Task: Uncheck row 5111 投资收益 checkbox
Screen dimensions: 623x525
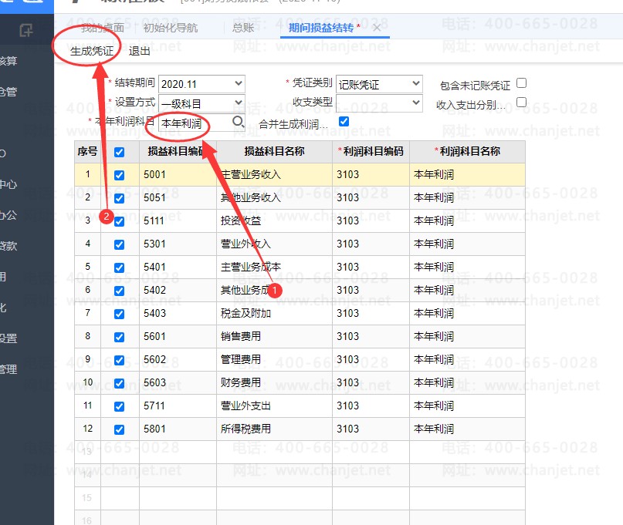Action: tap(119, 221)
